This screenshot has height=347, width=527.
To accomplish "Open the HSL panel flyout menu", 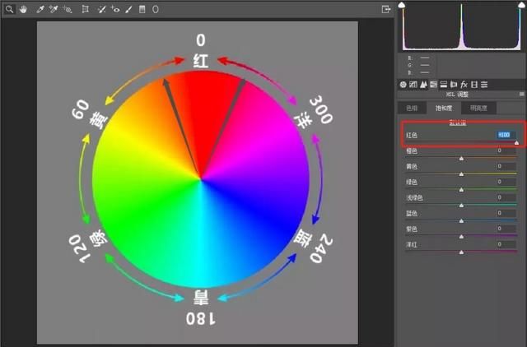I will [521, 95].
